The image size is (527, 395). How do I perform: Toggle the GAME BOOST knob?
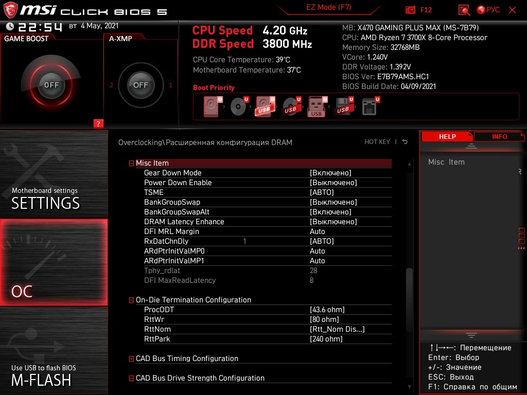coord(51,85)
